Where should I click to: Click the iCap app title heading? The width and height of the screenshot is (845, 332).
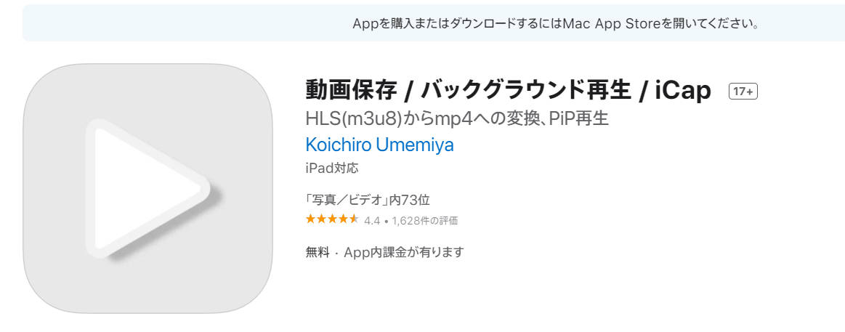click(x=508, y=91)
